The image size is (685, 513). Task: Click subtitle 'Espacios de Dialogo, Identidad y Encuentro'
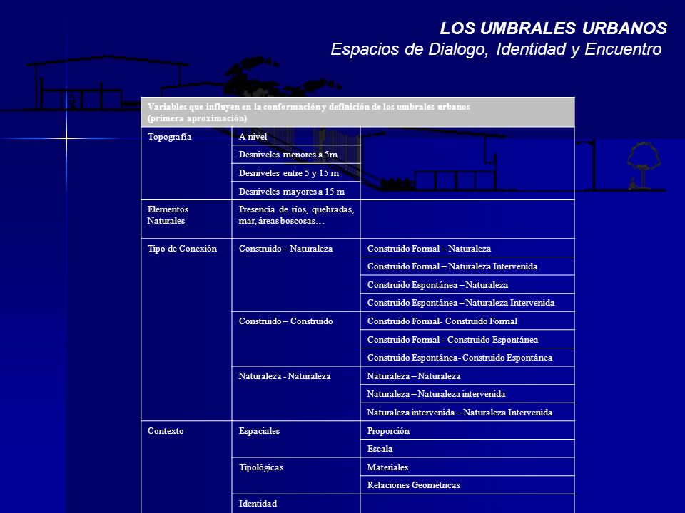[496, 49]
